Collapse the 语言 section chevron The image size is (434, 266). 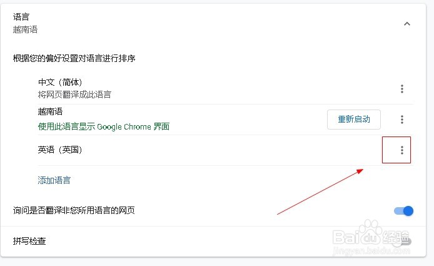click(x=407, y=24)
